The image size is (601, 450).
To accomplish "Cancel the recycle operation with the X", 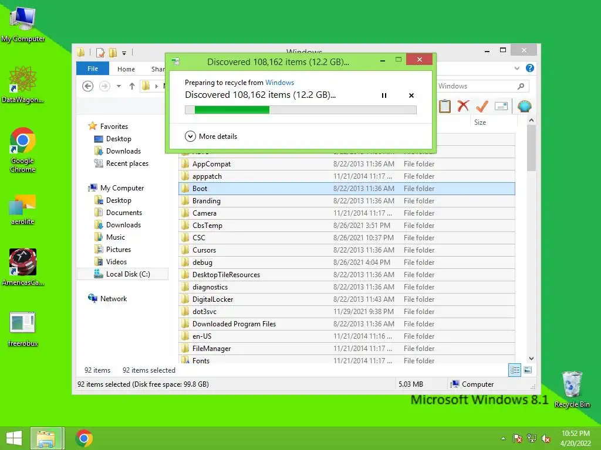I will pos(411,96).
